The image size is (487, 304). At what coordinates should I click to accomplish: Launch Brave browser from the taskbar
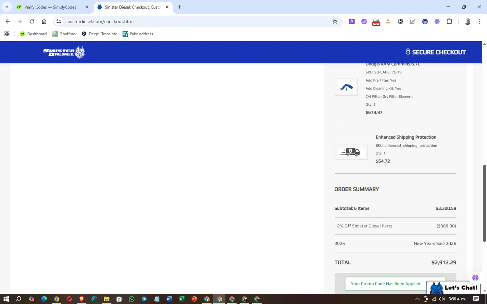point(81,299)
